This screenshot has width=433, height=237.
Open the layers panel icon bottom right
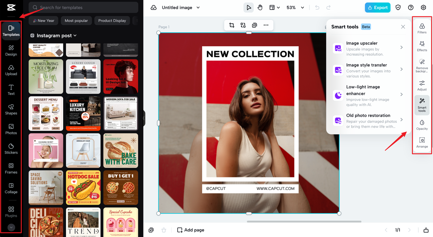[426, 230]
